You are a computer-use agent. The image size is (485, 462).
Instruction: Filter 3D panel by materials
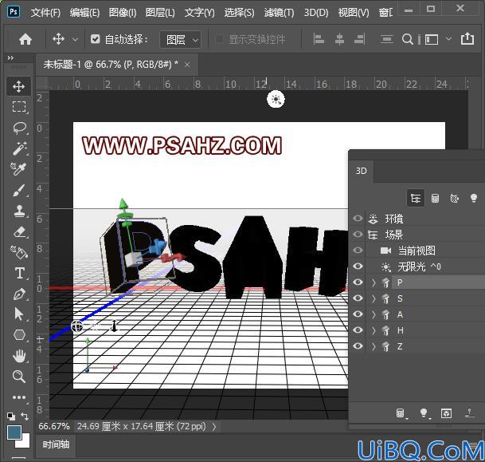pyautogui.click(x=454, y=198)
